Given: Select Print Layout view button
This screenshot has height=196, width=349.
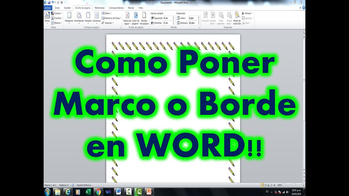Looking at the screenshot, I should pyautogui.click(x=262, y=185).
